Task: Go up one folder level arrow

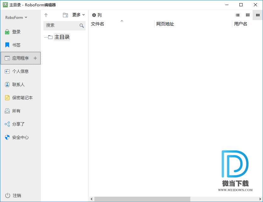Action: 46,15
